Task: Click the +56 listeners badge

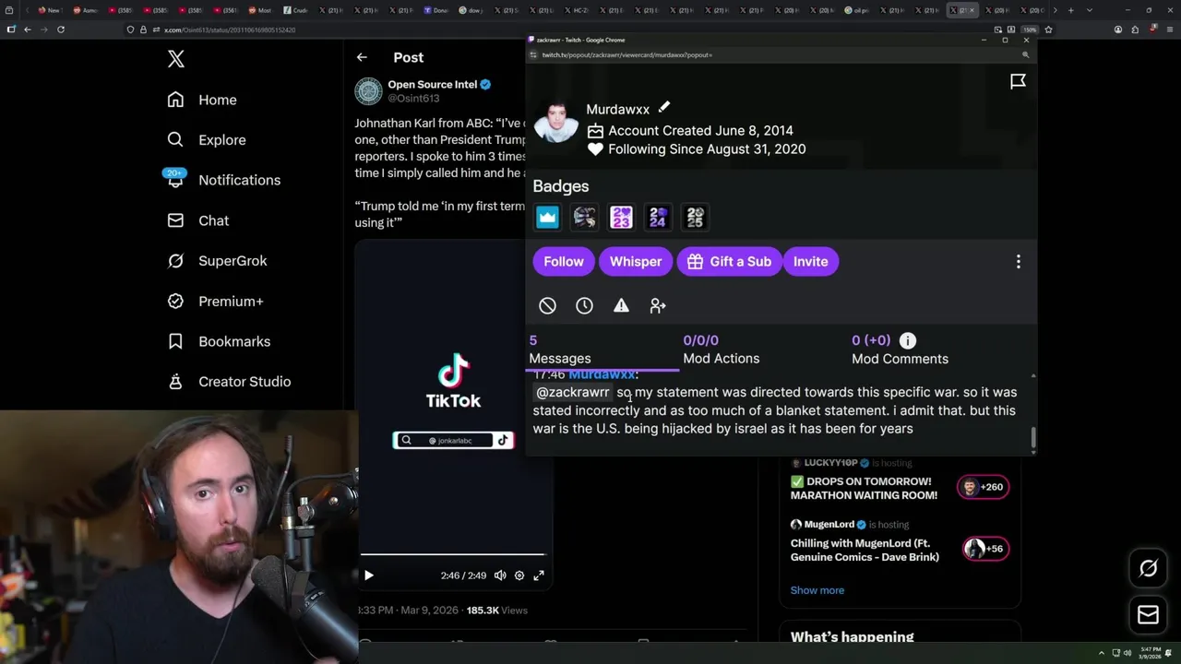Action: (x=984, y=549)
